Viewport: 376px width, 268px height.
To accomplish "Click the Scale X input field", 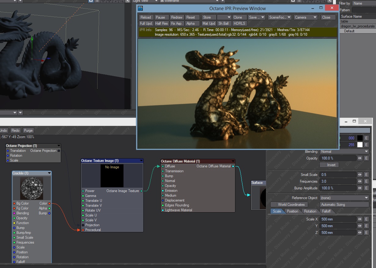I will tap(338, 219).
